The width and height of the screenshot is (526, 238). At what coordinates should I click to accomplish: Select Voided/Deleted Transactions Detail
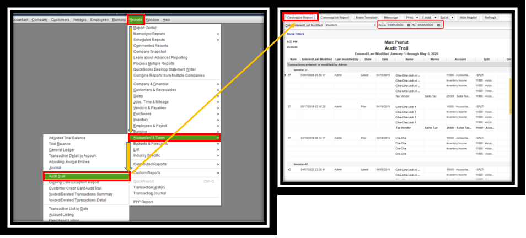[78, 200]
